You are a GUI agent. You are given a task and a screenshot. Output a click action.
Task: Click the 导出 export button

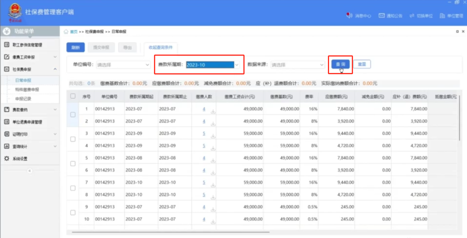[x=128, y=47]
